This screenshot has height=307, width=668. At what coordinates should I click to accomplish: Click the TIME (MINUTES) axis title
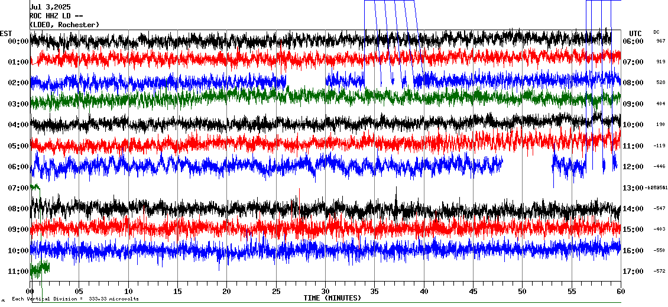(x=332, y=298)
